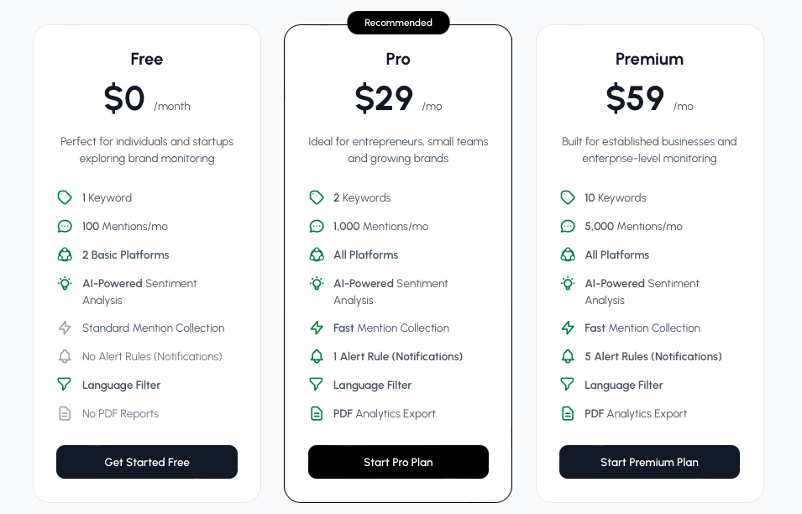This screenshot has width=802, height=514.
Task: Click the Recommended badge above the Pro card
Action: pos(398,23)
